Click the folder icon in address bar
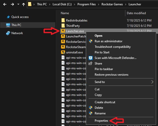158x126 pixels. (x=30, y=4)
